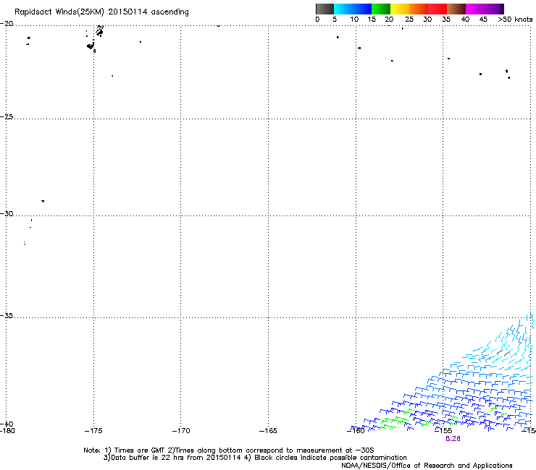This screenshot has width=536, height=470.
Task: Select the green 15-20 knots color band
Action: [381, 9]
